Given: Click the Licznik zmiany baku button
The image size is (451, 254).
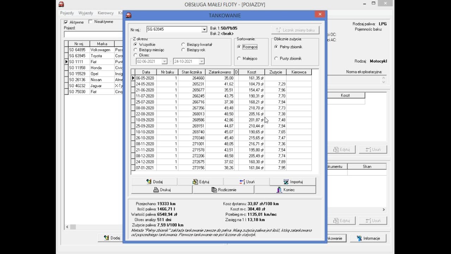Looking at the screenshot, I should click(295, 30).
